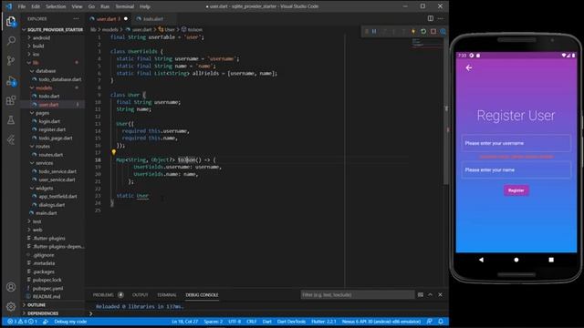Viewport: 584px width, 328px height.
Task: Click the Dart language mode indicator
Action: (266, 322)
